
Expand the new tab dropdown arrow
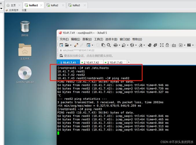click(185, 45)
